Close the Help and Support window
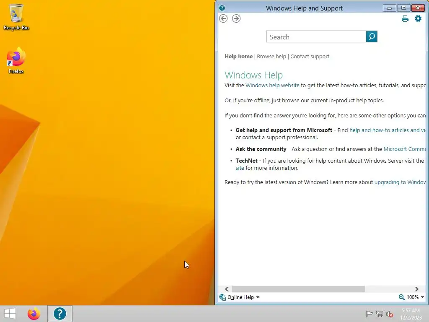 pos(418,8)
